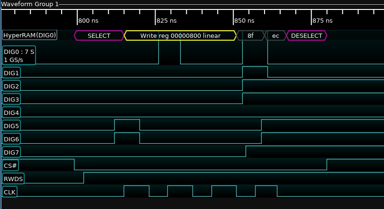
Task: Select the CLK channel label
Action: click(10, 192)
